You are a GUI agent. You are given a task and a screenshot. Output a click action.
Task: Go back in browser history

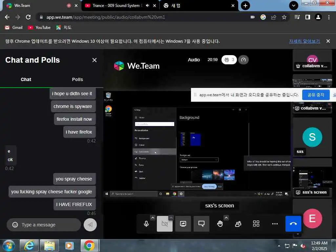coord(7,17)
